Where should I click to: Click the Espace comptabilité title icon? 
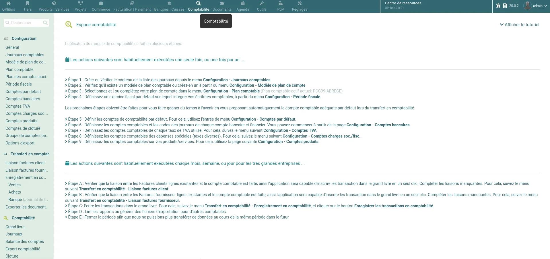pos(69,25)
